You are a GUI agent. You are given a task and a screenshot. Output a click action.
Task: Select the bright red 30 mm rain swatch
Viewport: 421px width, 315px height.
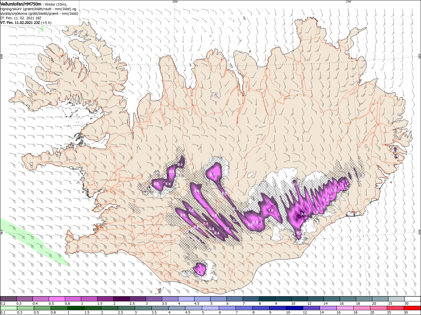(x=412, y=308)
